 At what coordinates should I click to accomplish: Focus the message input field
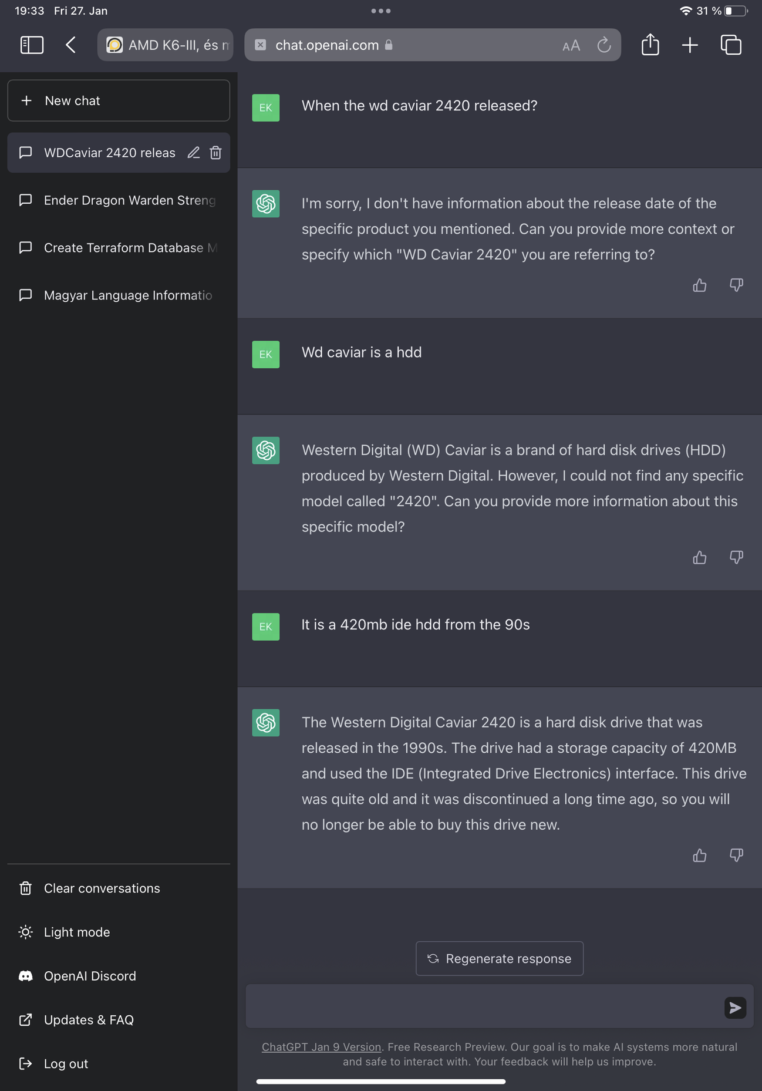coord(481,1008)
